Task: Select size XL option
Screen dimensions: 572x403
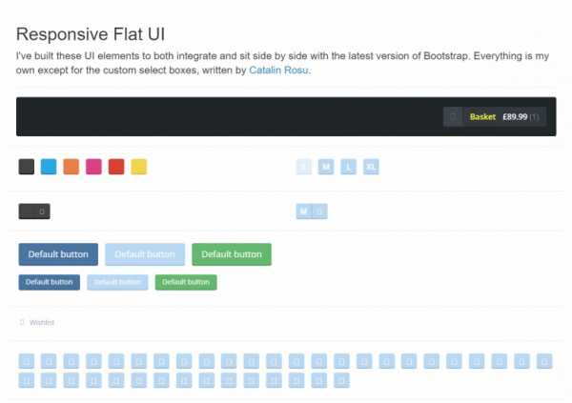Action: coord(371,167)
